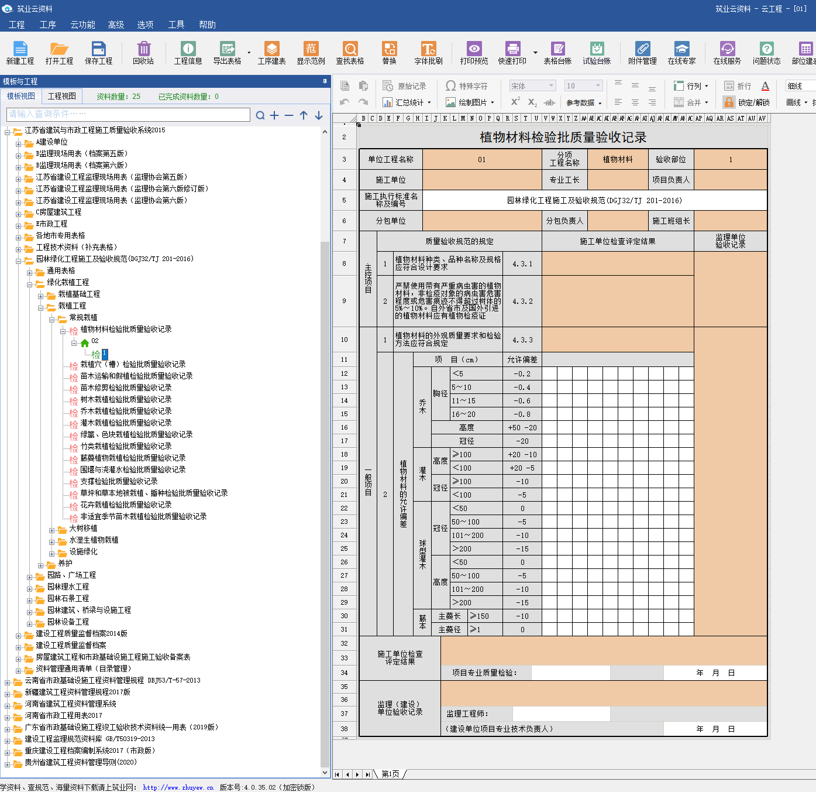Open 试验台账 test ledger

pyautogui.click(x=597, y=53)
